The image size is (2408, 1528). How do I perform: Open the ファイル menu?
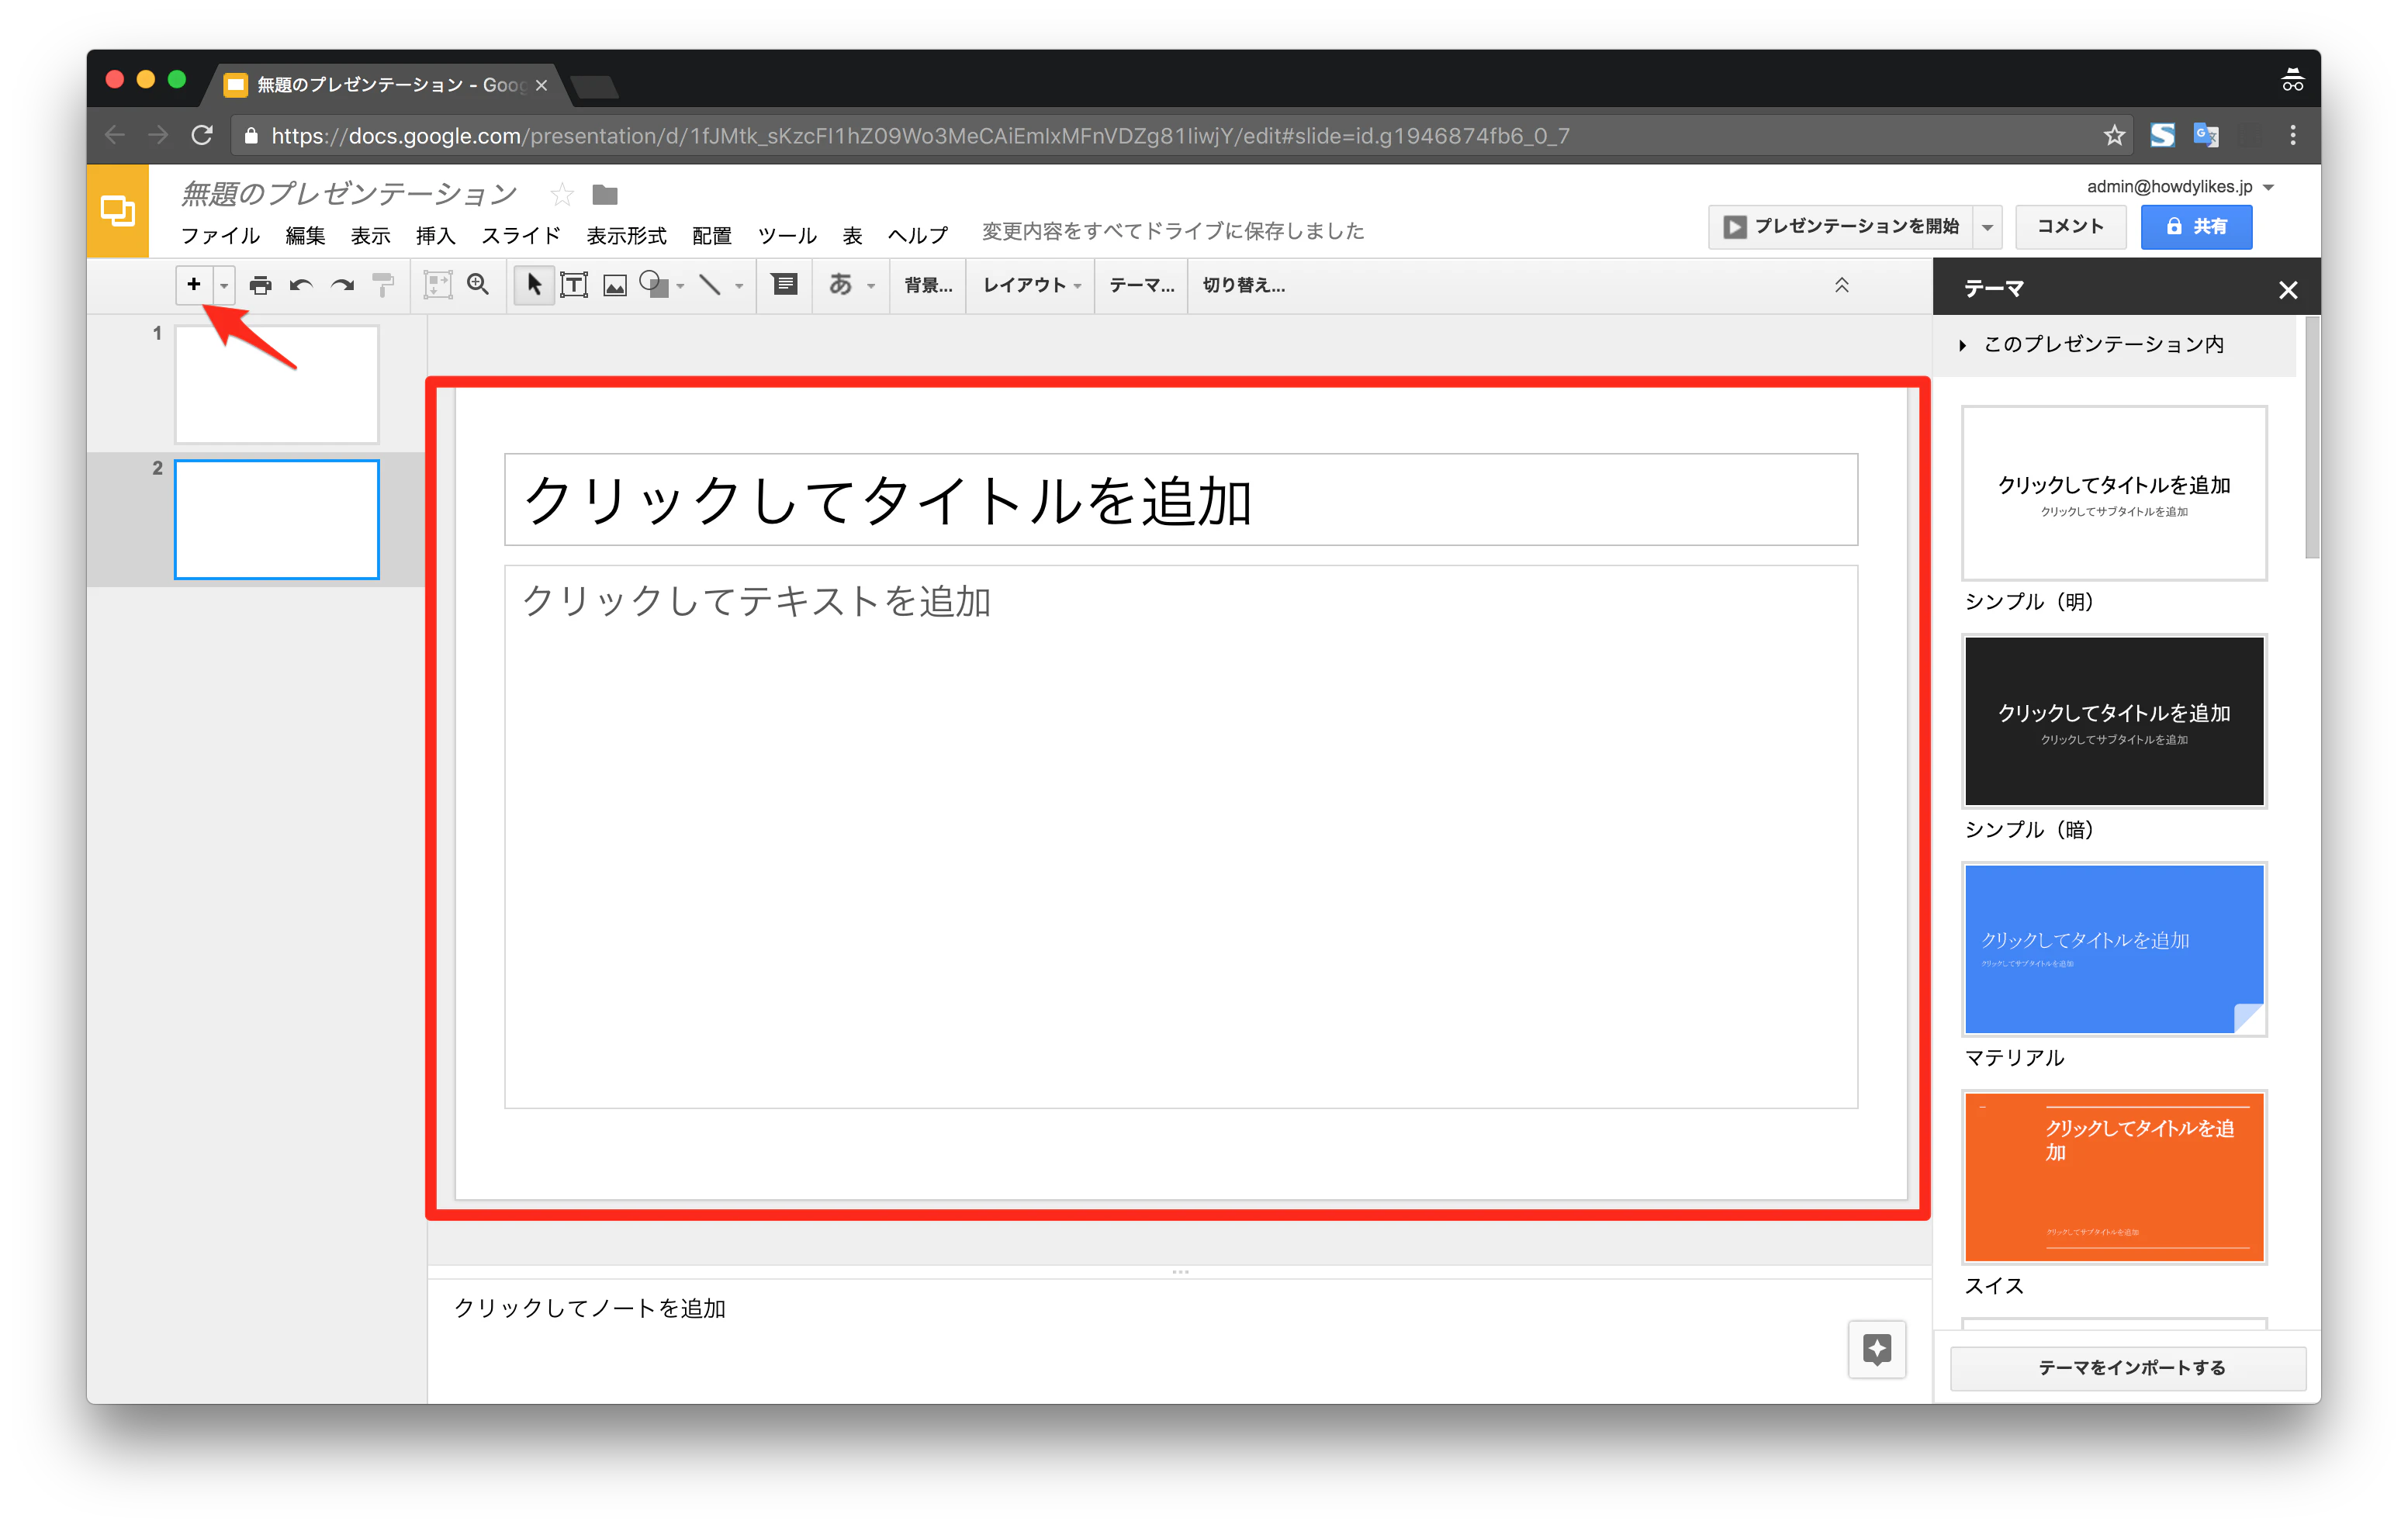click(x=220, y=235)
